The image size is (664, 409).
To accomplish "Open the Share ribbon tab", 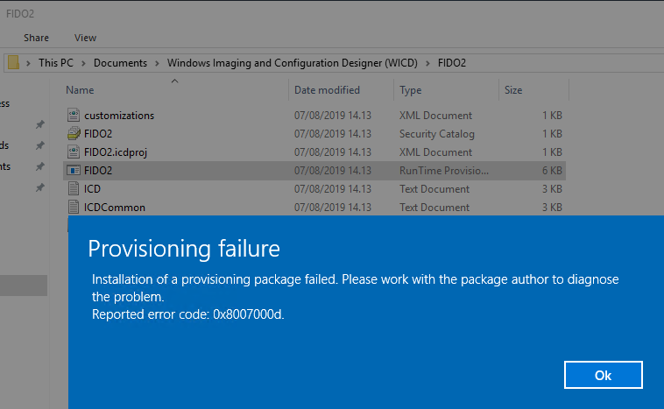I will point(37,38).
